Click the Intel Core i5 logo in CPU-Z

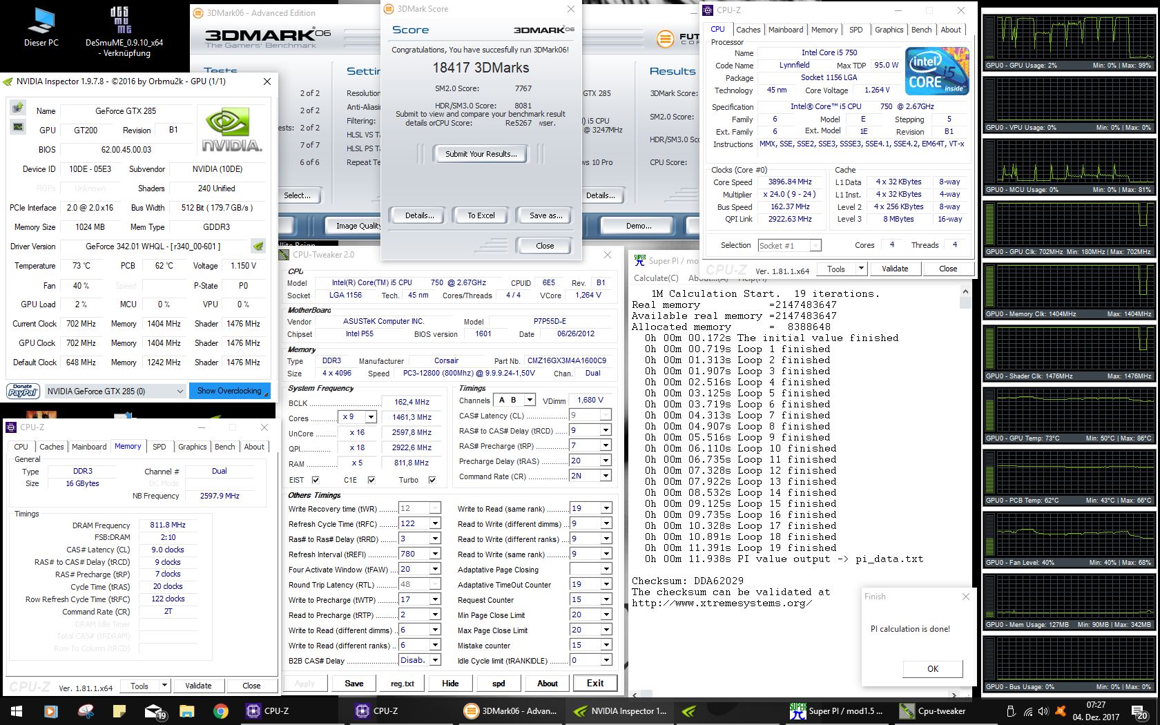(x=937, y=70)
